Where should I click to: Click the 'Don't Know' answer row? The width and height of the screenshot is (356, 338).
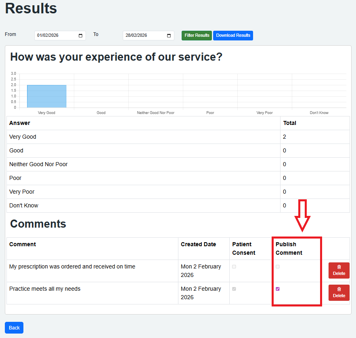(x=24, y=205)
